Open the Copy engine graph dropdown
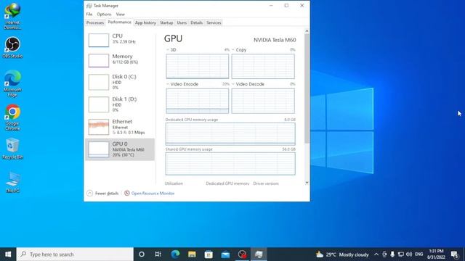Viewport: 465px width, 261px height. (x=233, y=50)
